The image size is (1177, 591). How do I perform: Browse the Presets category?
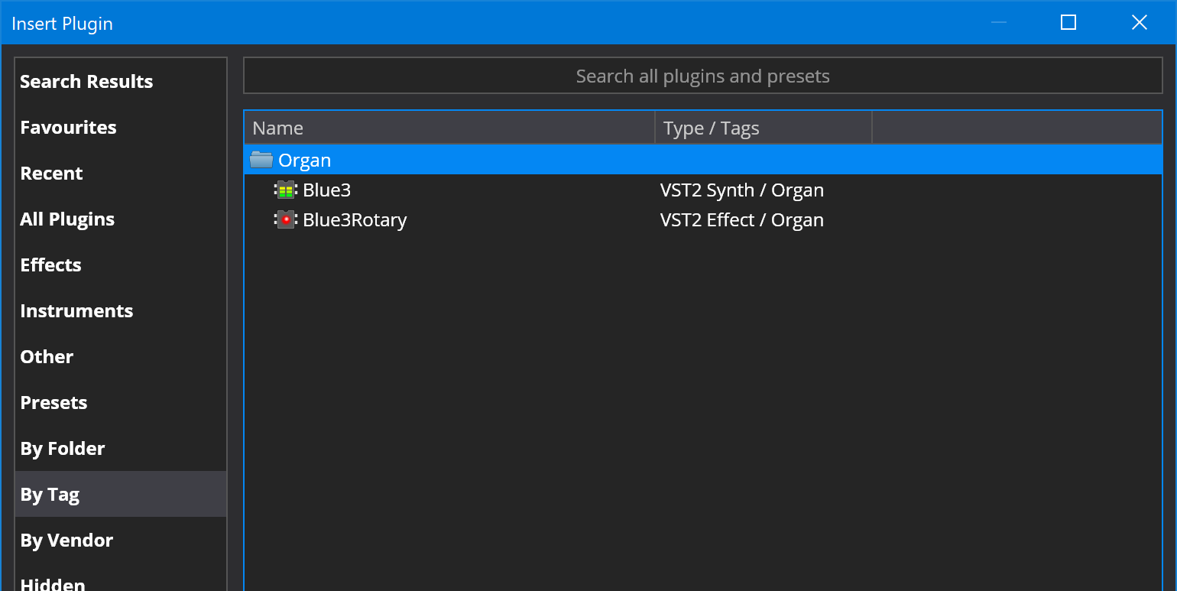pyautogui.click(x=53, y=403)
